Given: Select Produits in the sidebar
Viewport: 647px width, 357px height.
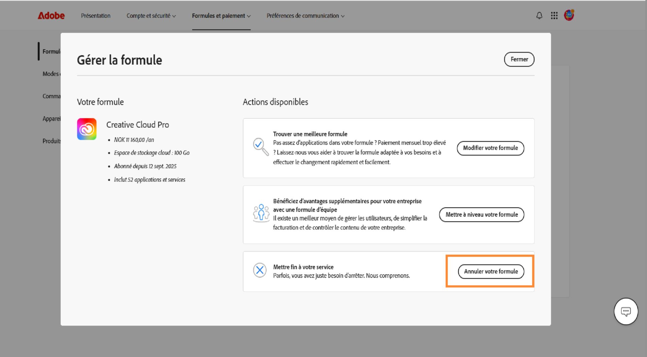Looking at the screenshot, I should 51,141.
